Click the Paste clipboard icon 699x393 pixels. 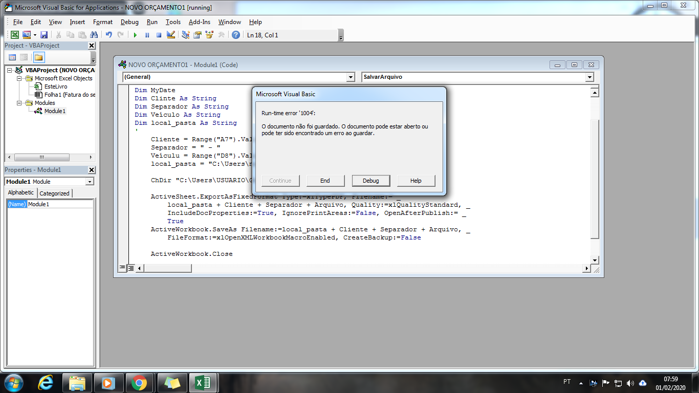coord(82,35)
